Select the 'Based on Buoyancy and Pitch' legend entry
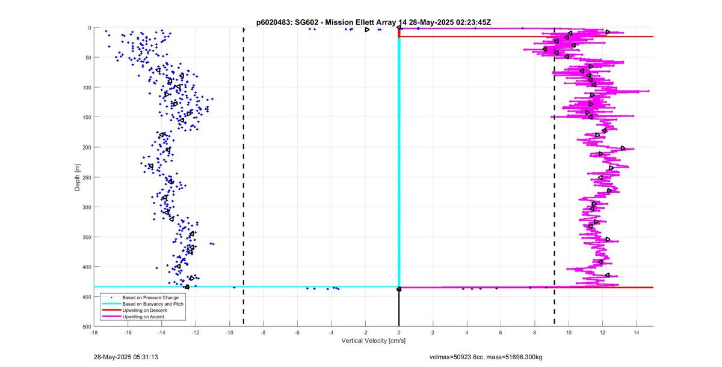The width and height of the screenshot is (722, 367). tap(153, 304)
